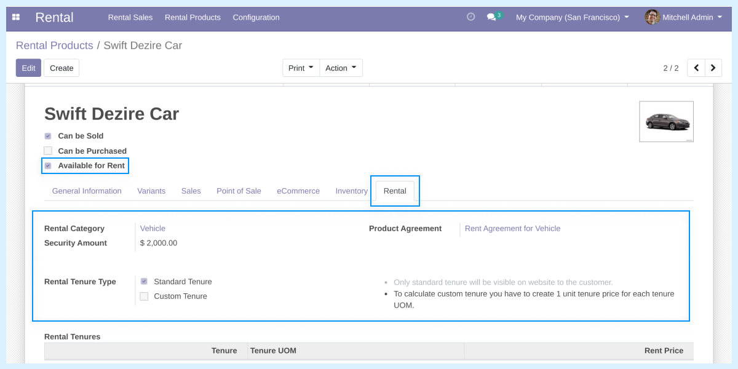Navigate to next record with right arrow
Screen dimensions: 738x369
(713, 68)
